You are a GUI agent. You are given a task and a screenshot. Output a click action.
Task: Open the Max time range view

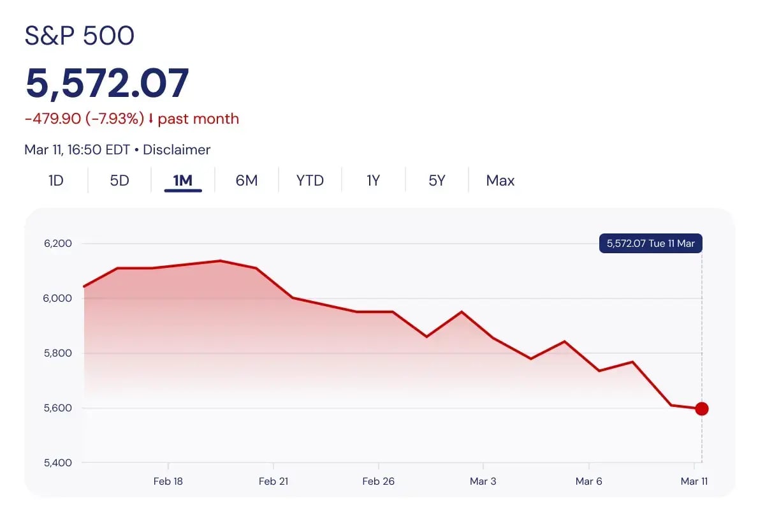click(x=500, y=180)
